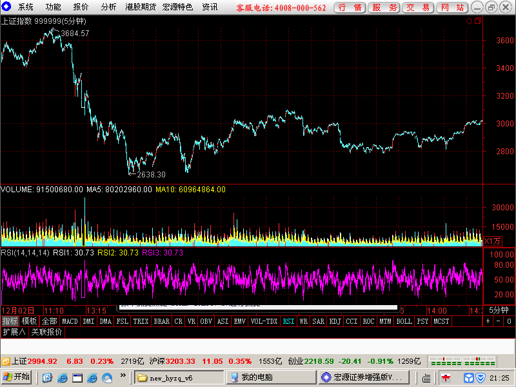Open the 宏源特色 menu

(177, 7)
